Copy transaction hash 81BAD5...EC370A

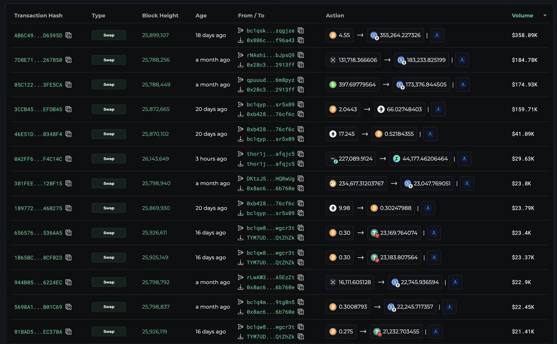pos(69,331)
